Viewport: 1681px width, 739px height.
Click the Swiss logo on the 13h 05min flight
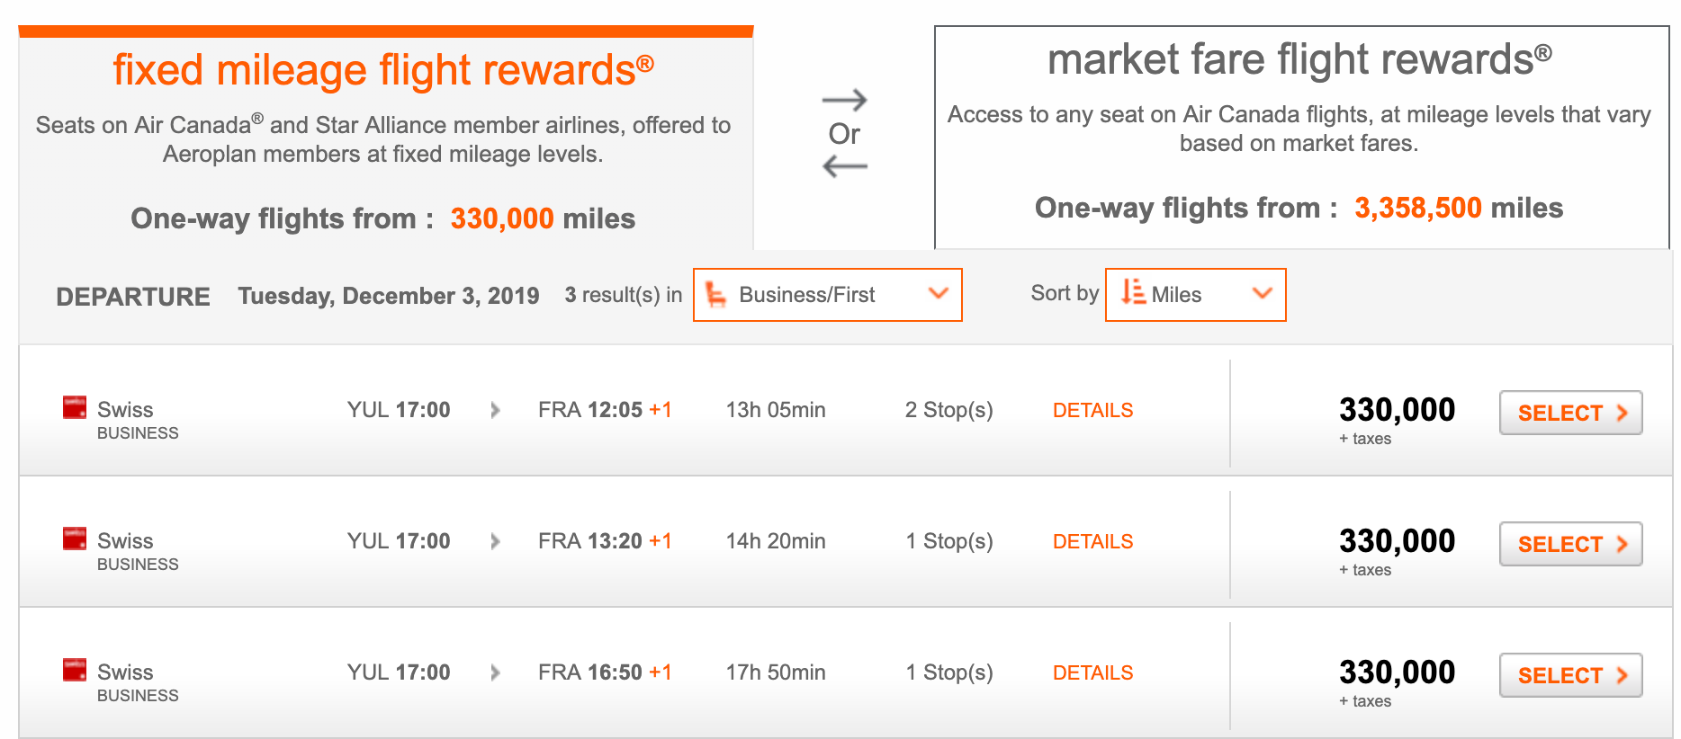(75, 407)
